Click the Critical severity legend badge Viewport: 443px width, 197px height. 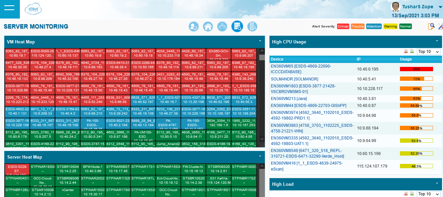[343, 26]
